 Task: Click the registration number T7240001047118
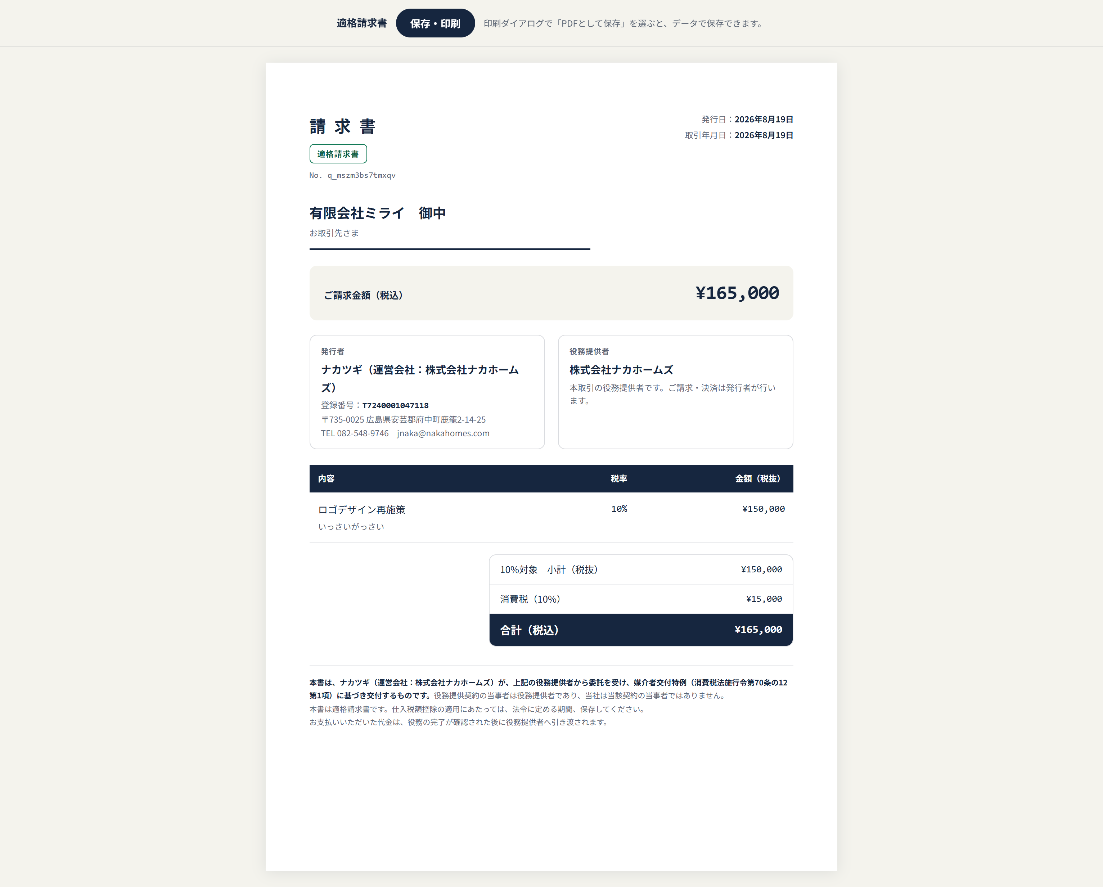tap(396, 406)
